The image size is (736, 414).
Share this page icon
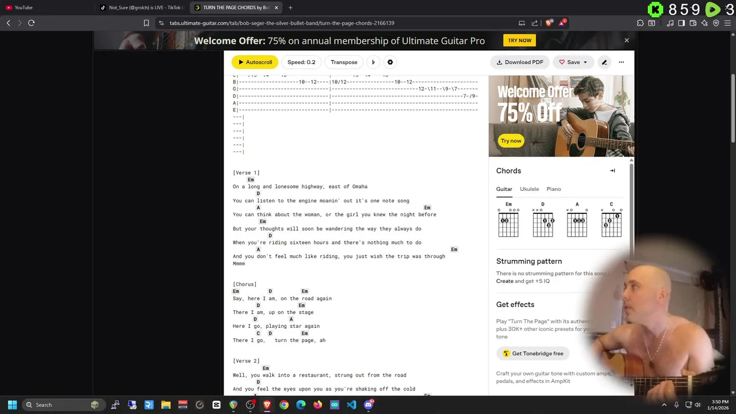click(535, 23)
